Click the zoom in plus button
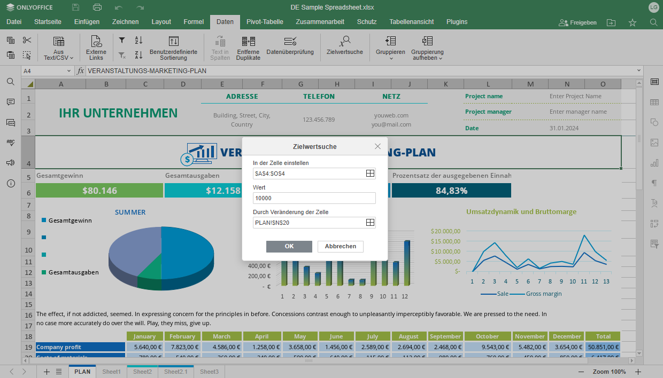 [638, 372]
